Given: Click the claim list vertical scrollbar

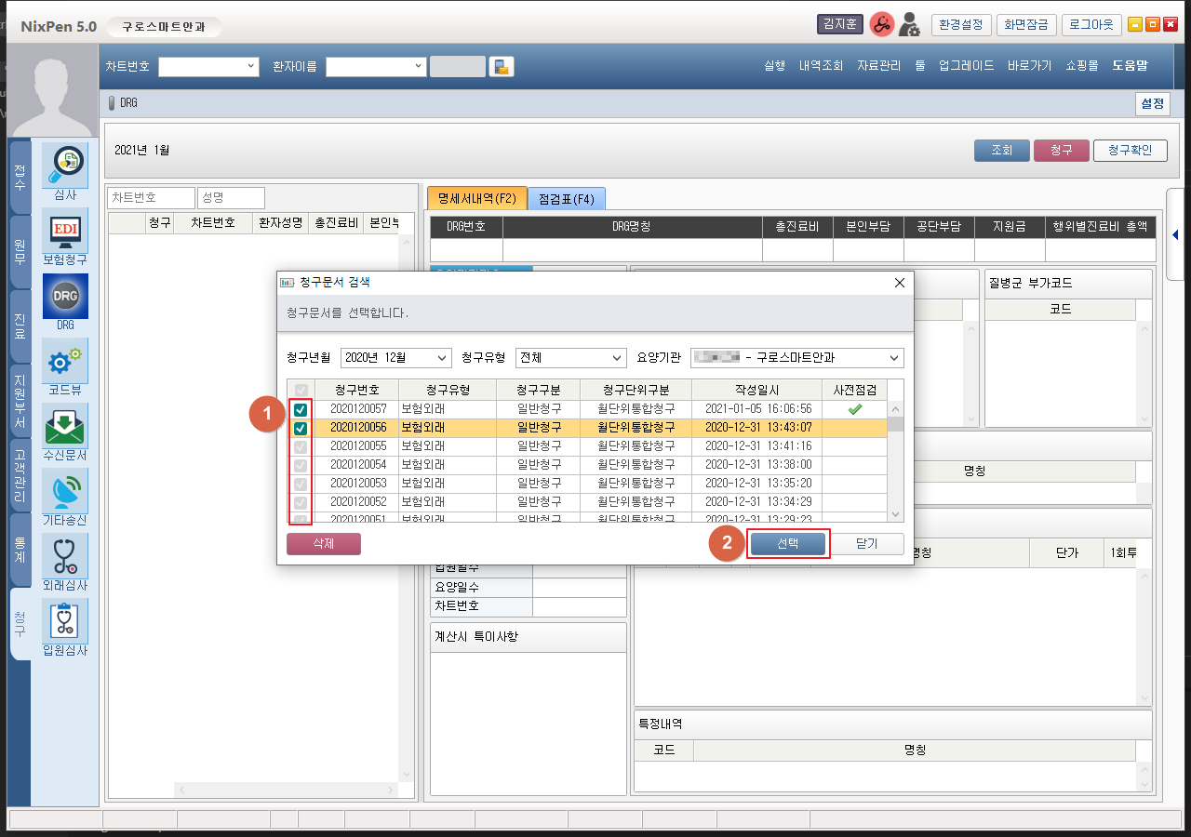Looking at the screenshot, I should coord(895,460).
